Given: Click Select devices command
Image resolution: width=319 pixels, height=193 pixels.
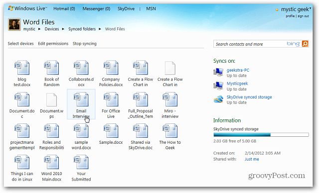Looking at the screenshot, I should click(x=20, y=44).
